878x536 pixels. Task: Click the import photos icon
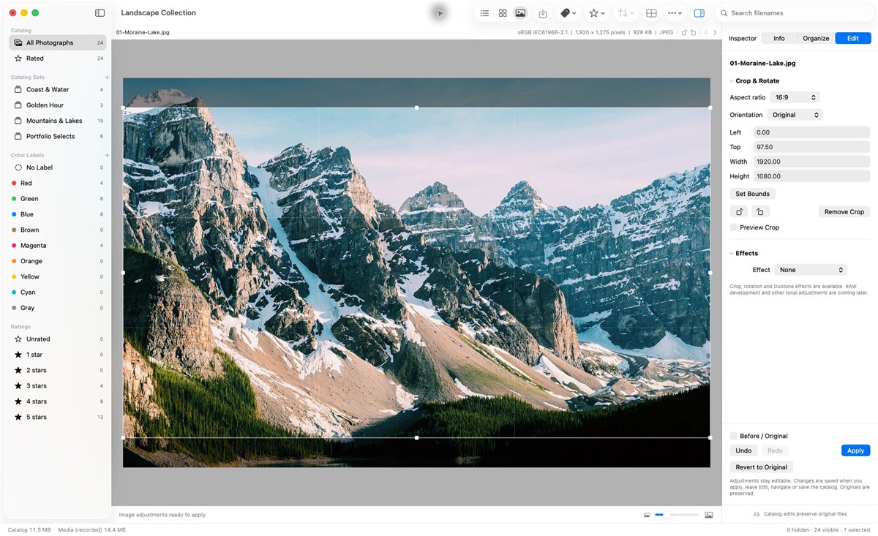(543, 13)
